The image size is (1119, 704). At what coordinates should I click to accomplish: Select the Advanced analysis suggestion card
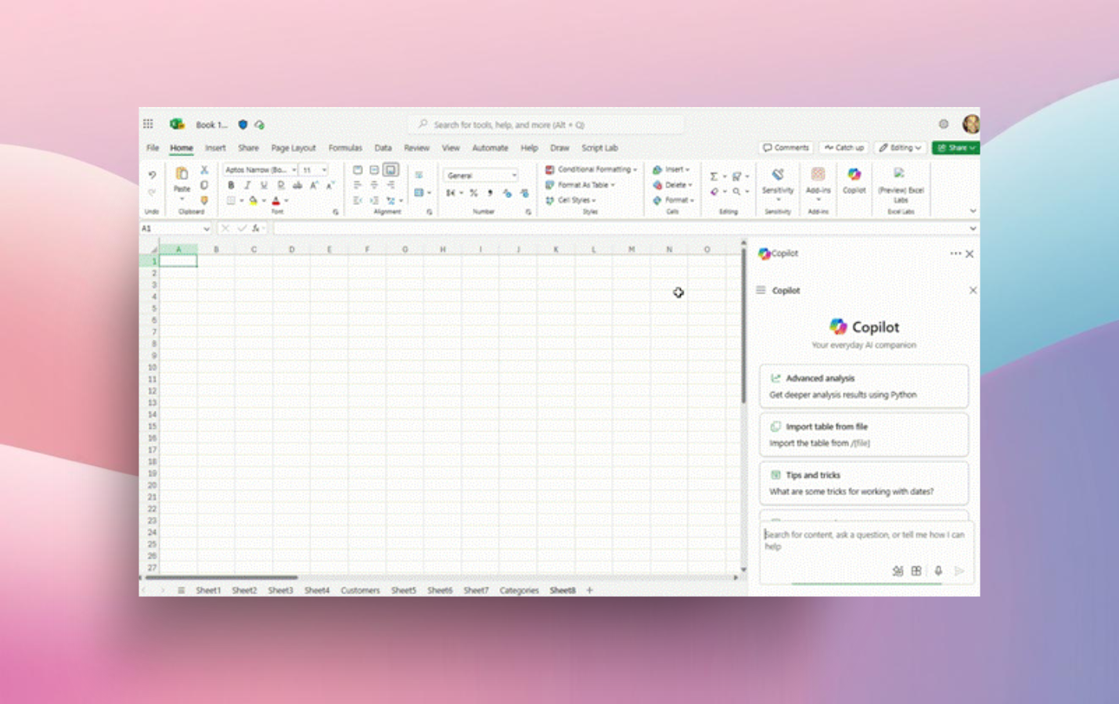[x=864, y=386]
